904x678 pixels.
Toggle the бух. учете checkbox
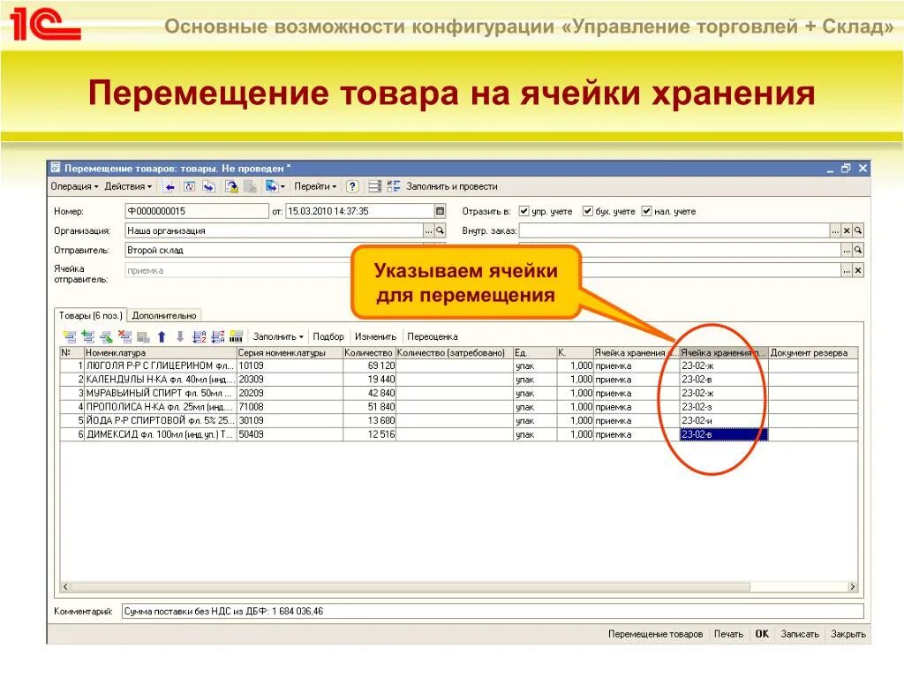(587, 211)
